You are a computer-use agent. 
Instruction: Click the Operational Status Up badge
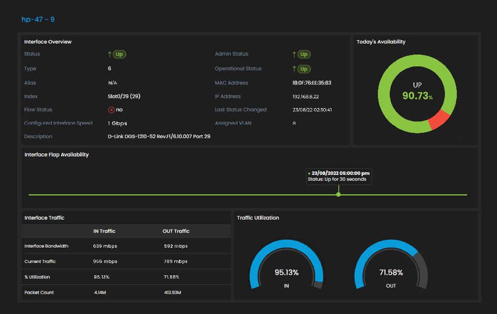point(304,69)
